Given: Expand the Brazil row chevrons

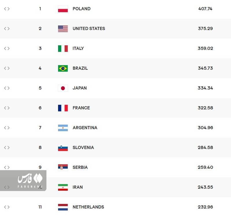Looking at the screenshot, I should 7,68.
